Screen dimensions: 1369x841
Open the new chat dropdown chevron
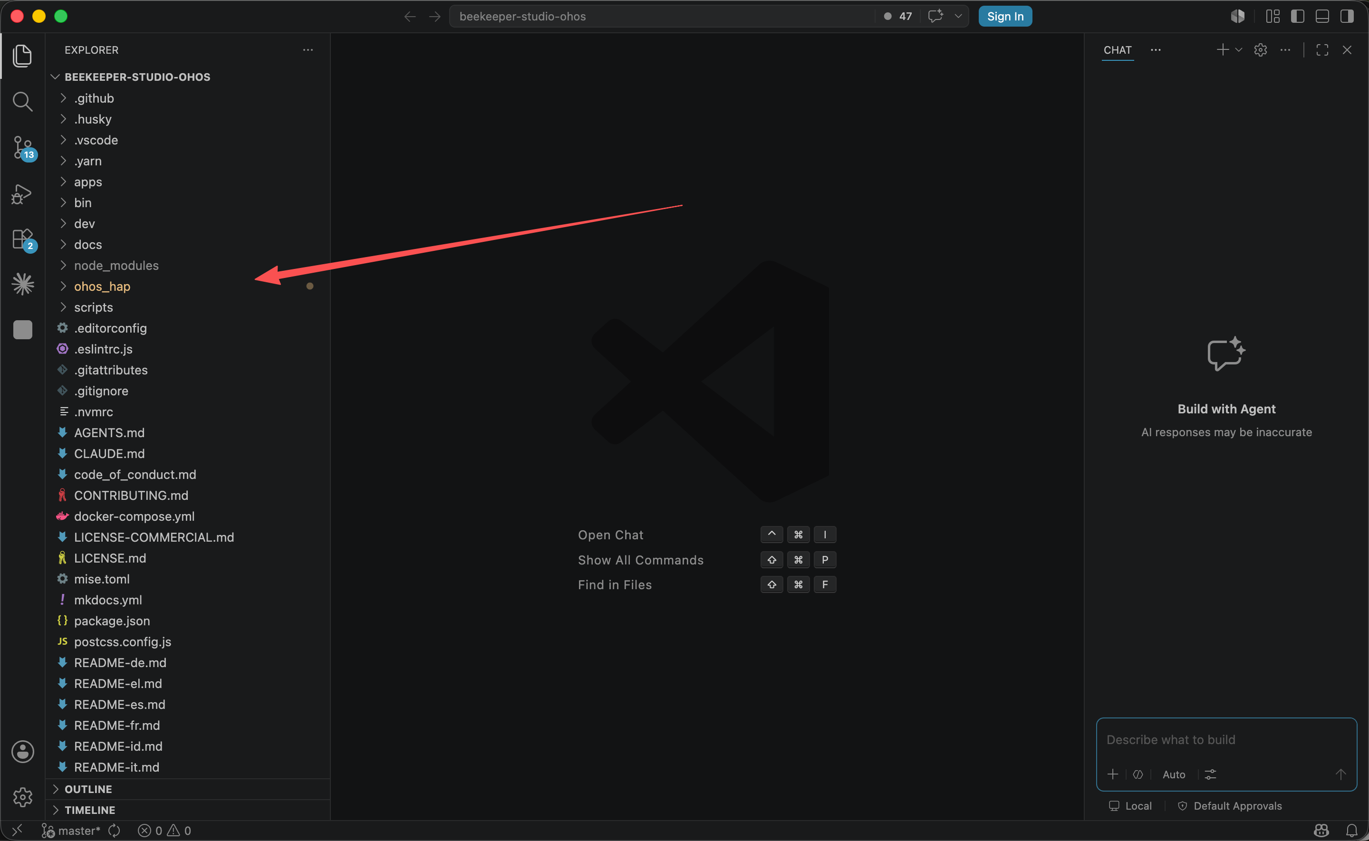coord(1239,50)
